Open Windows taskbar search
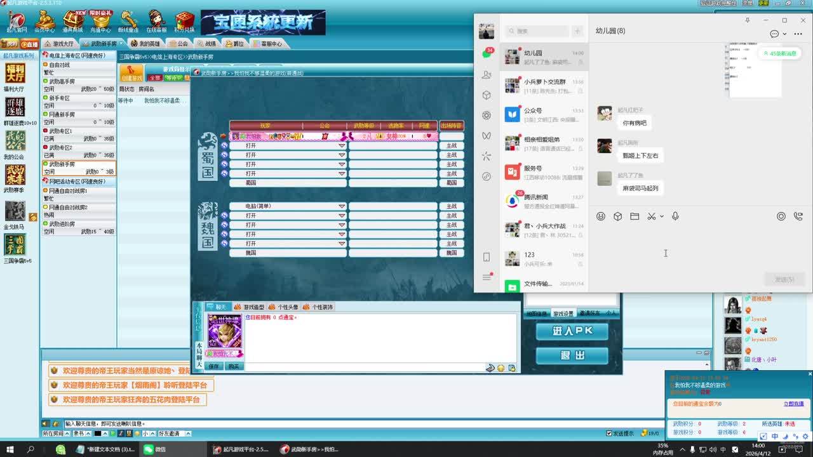 (x=30, y=449)
